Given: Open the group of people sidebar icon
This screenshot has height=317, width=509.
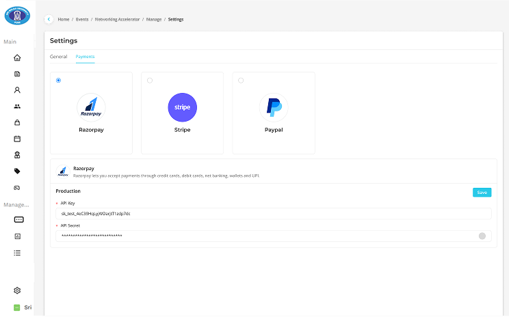Looking at the screenshot, I should 18,107.
